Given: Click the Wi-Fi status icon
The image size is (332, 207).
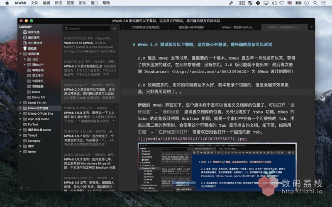Looking at the screenshot, I should pos(282,3).
